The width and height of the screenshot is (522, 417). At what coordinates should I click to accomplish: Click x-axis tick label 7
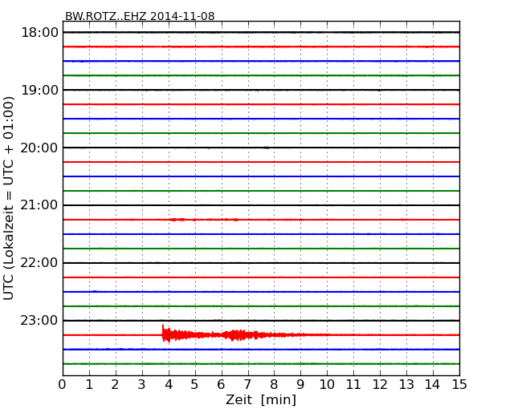[247, 385]
